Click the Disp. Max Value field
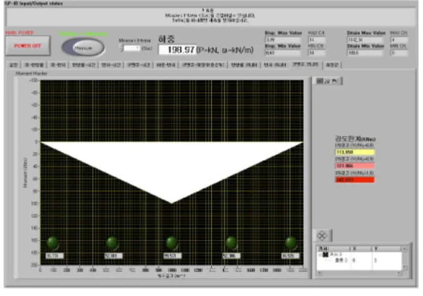Screen dimensions: 423x296 283,40
